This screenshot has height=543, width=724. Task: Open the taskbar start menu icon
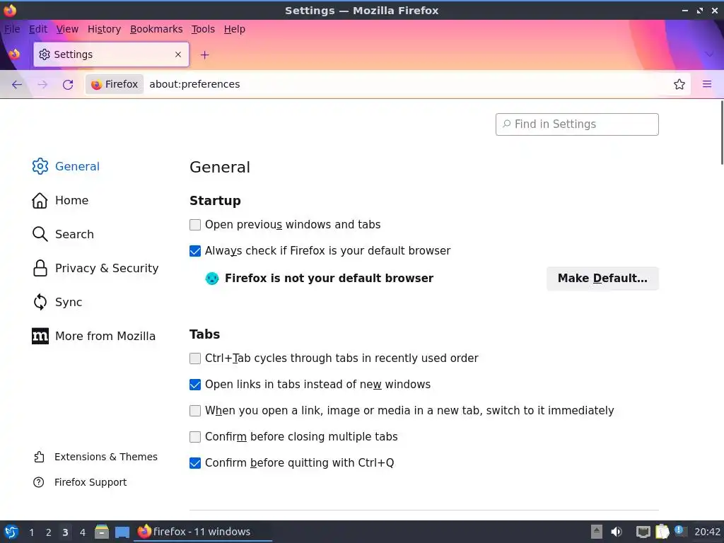click(11, 532)
